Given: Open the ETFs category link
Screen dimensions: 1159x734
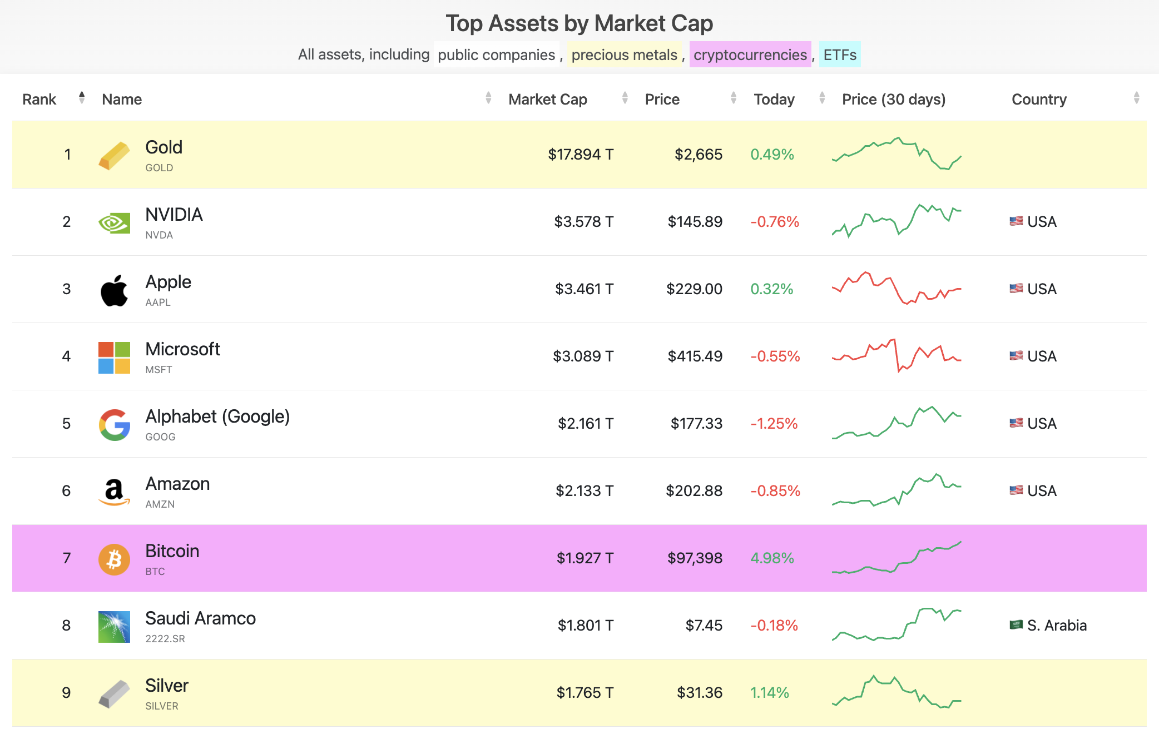Looking at the screenshot, I should click(x=839, y=54).
